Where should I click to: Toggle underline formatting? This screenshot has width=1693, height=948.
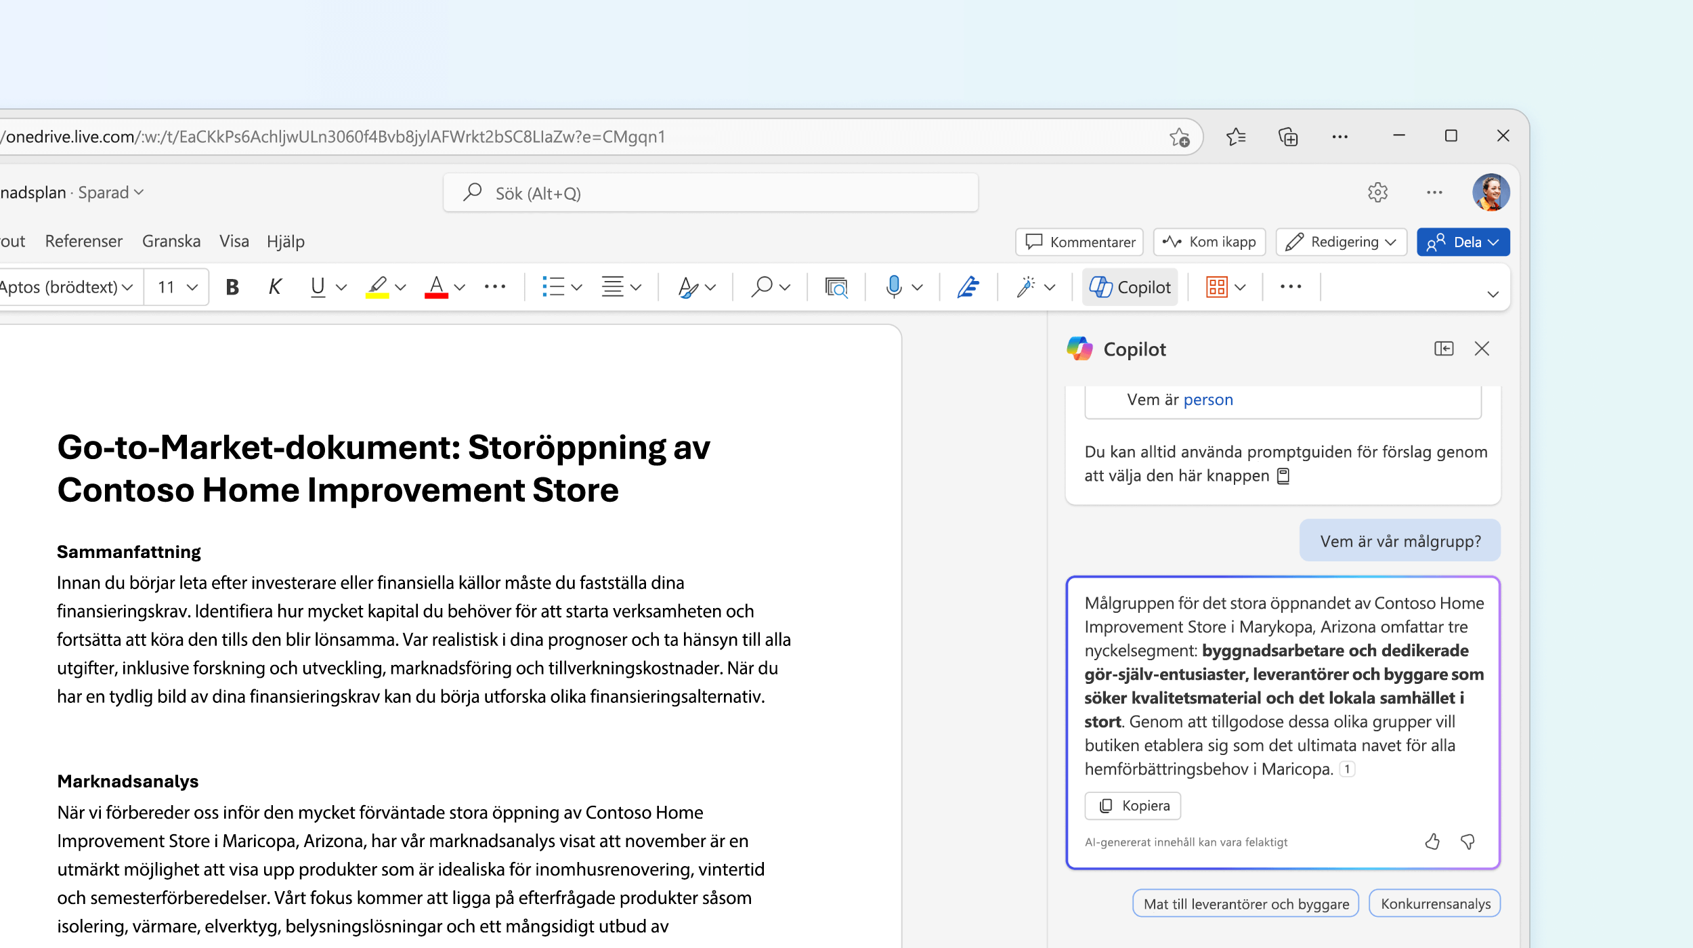click(x=318, y=287)
